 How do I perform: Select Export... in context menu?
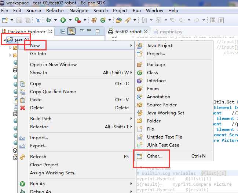pos(76,145)
